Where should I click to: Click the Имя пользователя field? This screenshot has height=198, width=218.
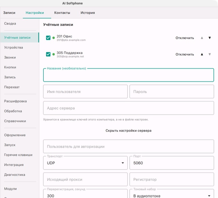(85, 92)
